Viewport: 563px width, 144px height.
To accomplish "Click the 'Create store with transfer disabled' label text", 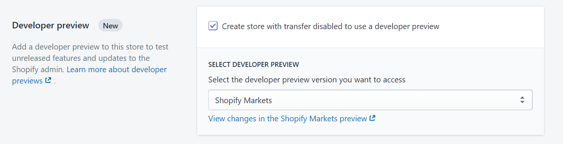I will (x=330, y=26).
